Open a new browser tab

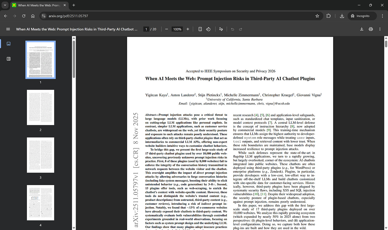tap(74, 5)
